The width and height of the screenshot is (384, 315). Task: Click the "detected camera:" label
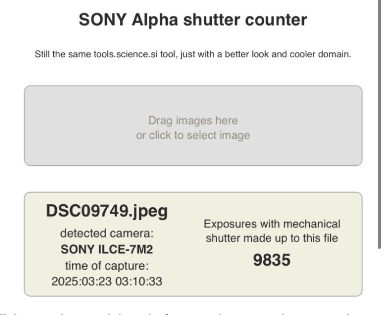click(x=107, y=233)
